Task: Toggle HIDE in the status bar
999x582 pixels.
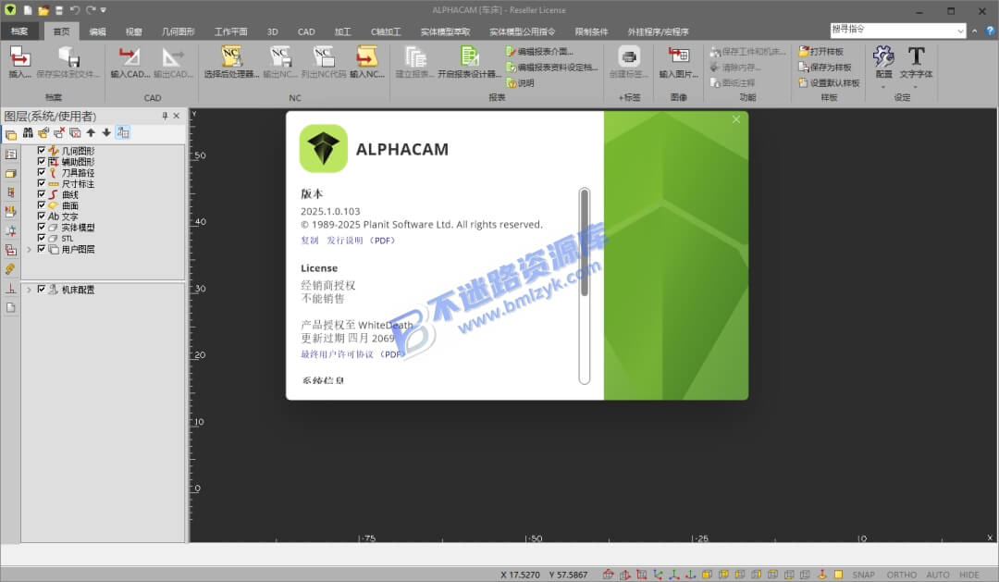Action: click(969, 575)
